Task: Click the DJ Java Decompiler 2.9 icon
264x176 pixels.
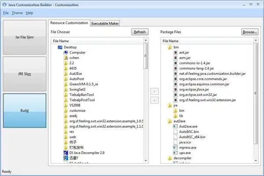Action: [x=66, y=153]
